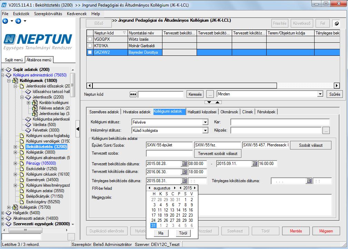Click the table's horizontal scrollbar thumb
348x249 pixels.
pos(185,85)
